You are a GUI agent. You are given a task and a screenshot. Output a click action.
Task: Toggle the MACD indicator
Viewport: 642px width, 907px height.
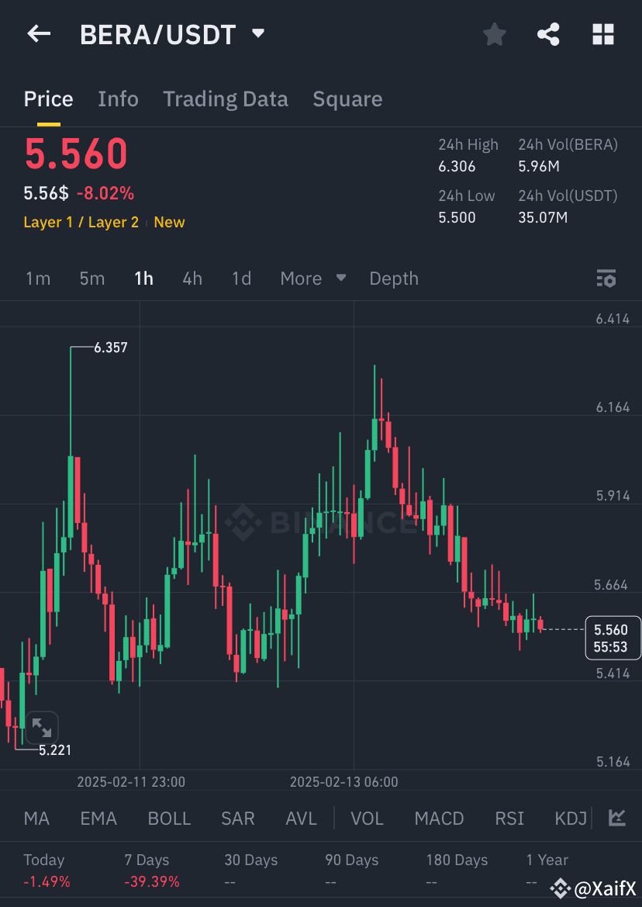click(x=439, y=819)
